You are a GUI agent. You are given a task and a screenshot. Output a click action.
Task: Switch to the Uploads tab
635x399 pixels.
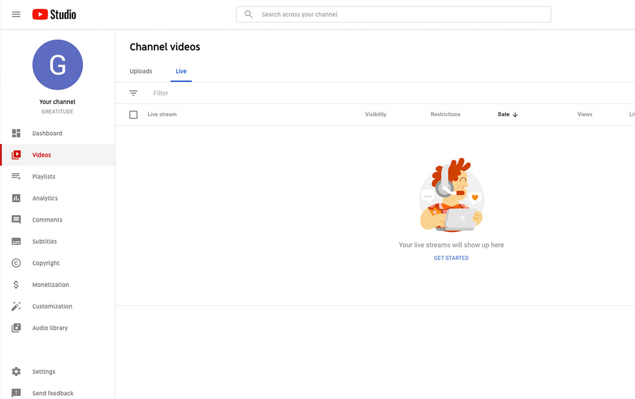coord(141,71)
